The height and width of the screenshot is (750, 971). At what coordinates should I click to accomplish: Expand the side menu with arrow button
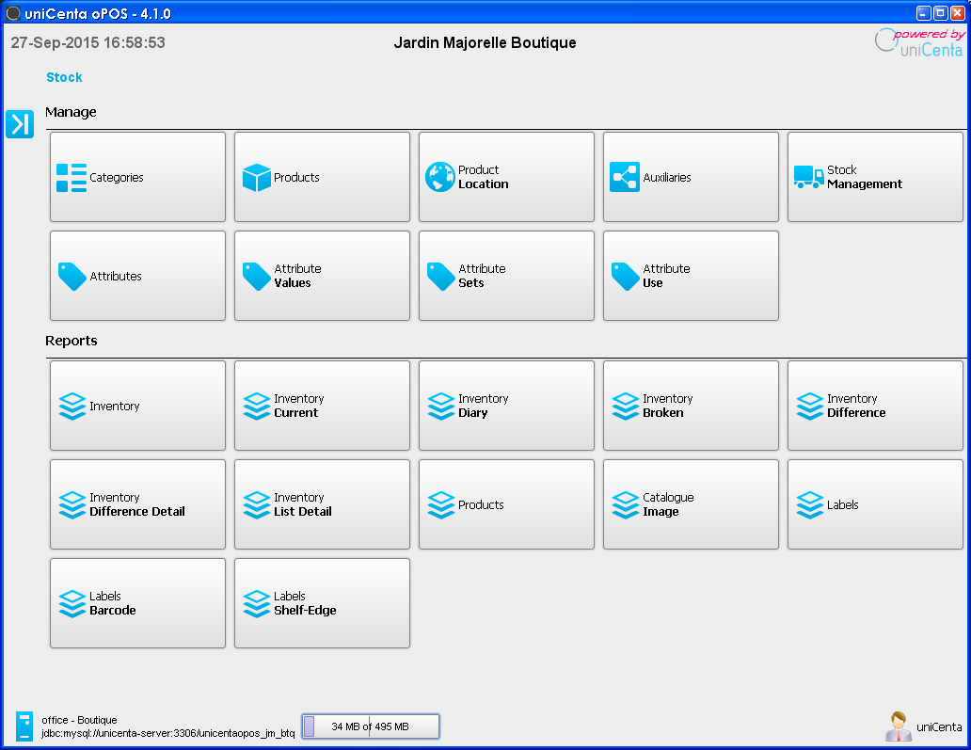20,124
